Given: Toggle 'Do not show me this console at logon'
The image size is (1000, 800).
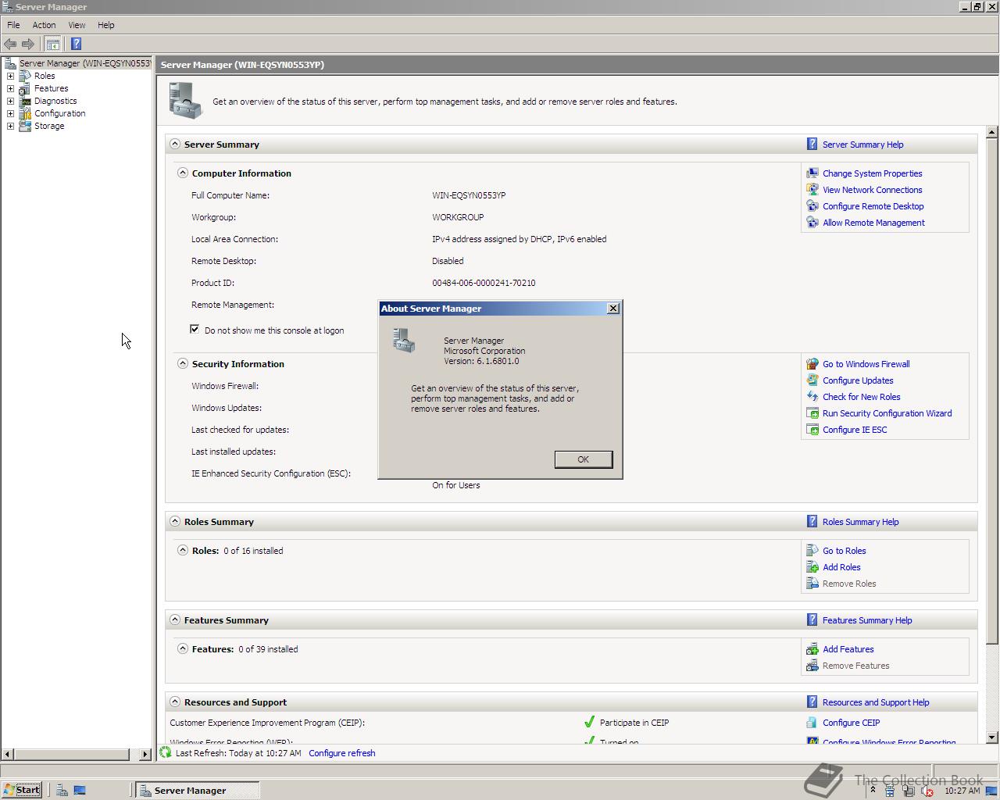Looking at the screenshot, I should [195, 329].
